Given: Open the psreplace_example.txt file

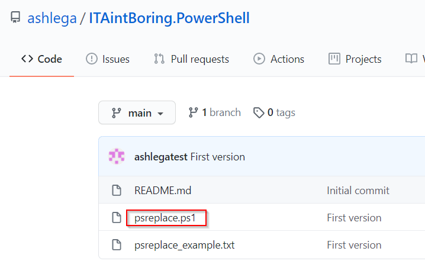Looking at the screenshot, I should click(185, 245).
